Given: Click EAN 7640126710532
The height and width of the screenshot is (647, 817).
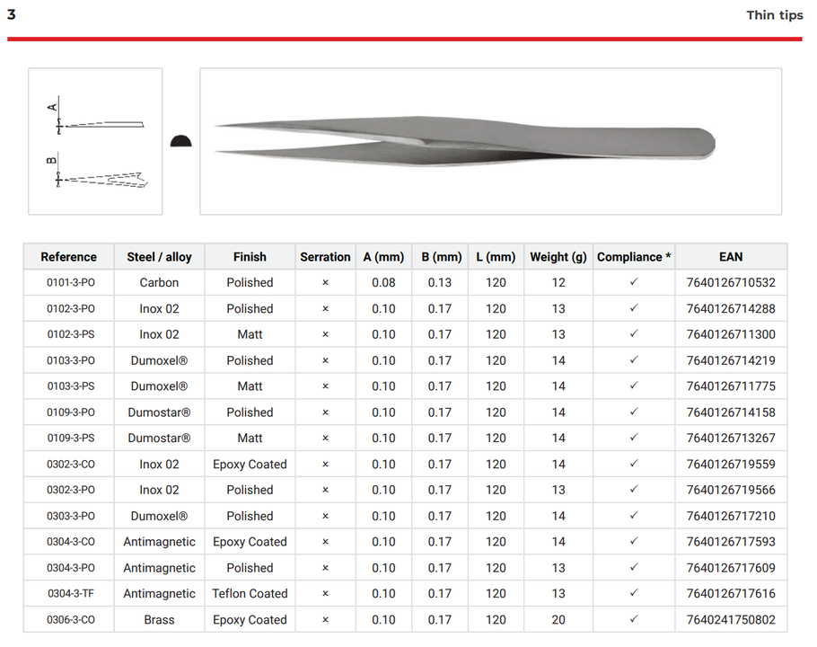Looking at the screenshot, I should coord(731,282).
